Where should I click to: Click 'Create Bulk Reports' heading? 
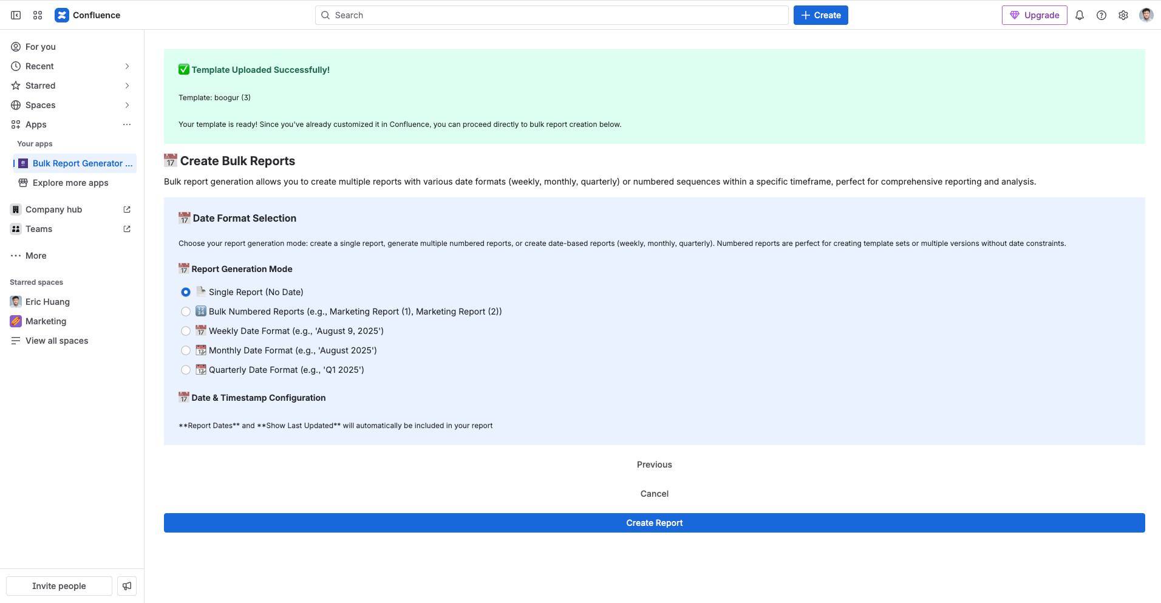coord(237,161)
